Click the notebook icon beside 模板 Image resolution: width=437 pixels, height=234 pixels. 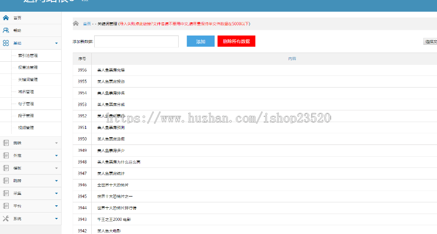click(x=6, y=168)
